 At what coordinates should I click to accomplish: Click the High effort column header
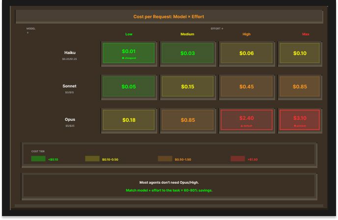tap(247, 34)
